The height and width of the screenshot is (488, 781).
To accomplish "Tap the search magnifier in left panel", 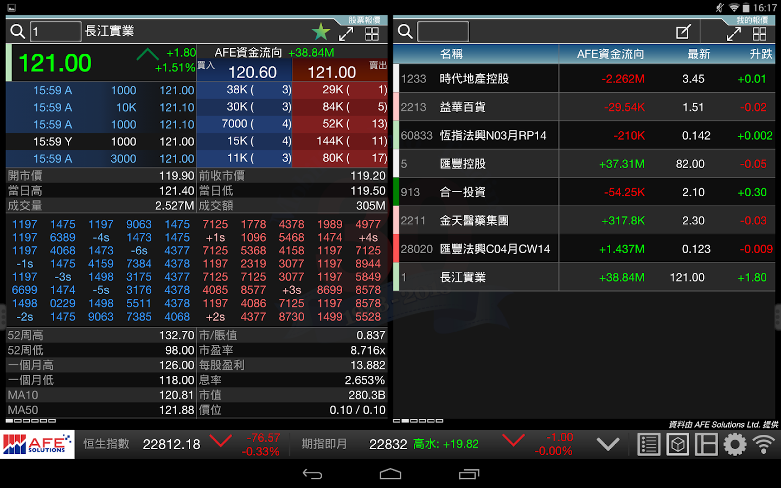I will [17, 31].
